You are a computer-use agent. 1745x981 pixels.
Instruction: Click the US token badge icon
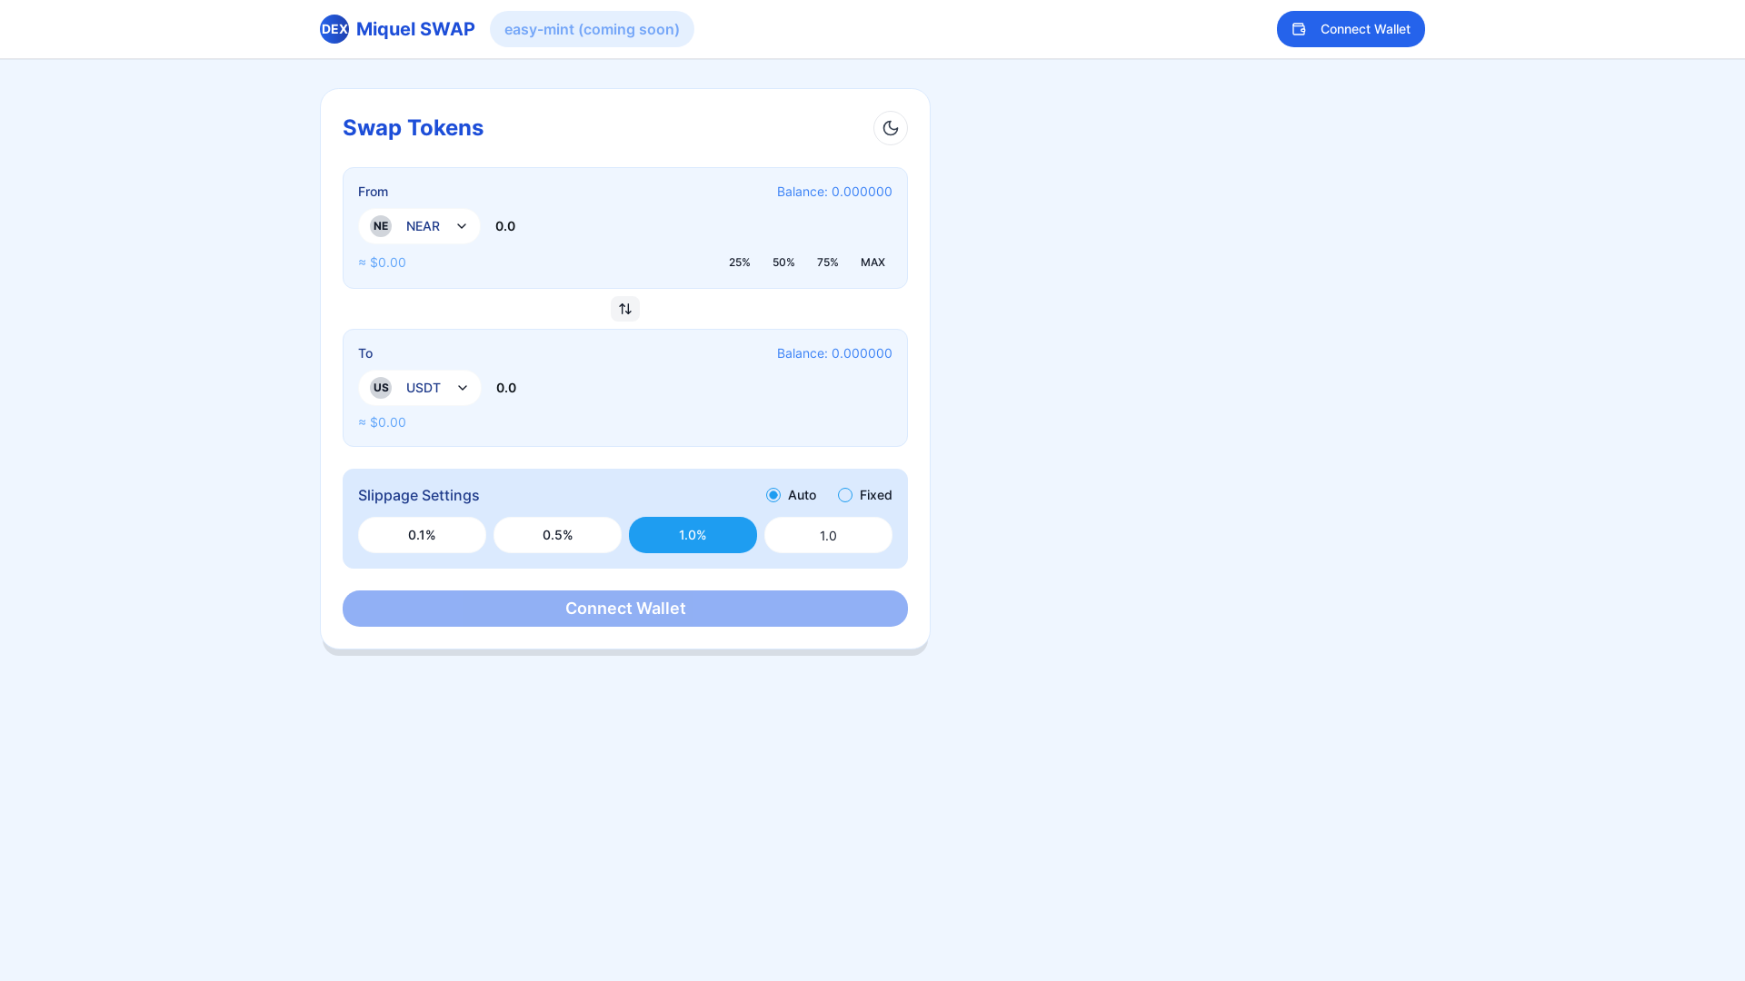click(x=381, y=388)
